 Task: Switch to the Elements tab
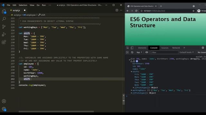(142, 48)
